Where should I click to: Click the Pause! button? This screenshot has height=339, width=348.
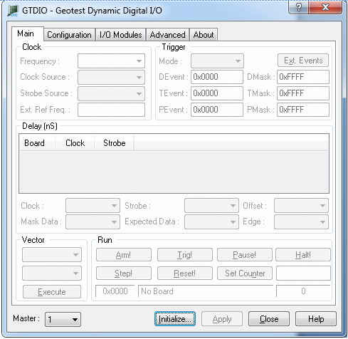[245, 255]
